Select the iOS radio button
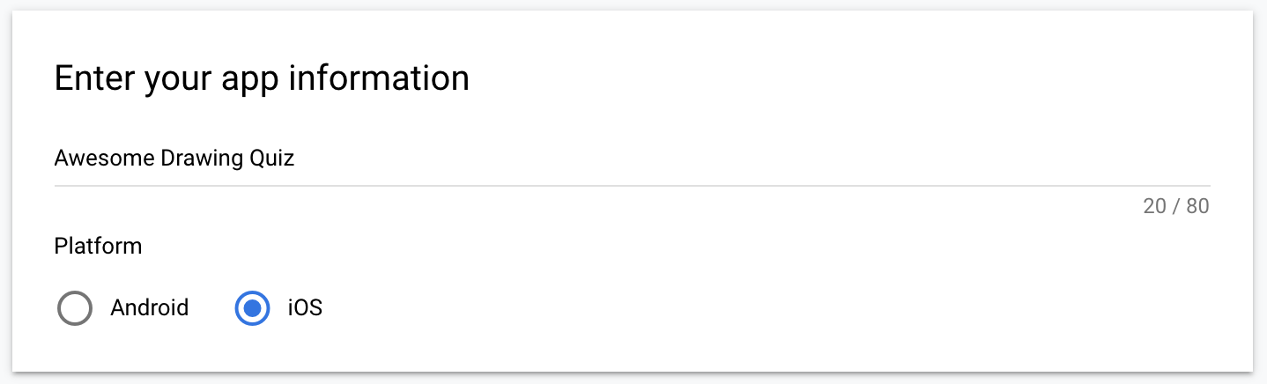This screenshot has height=384, width=1267. (x=252, y=308)
